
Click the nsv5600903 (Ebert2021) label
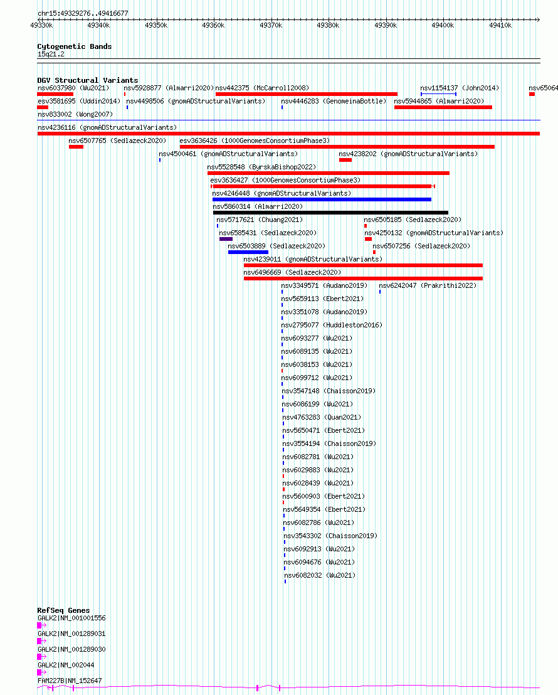coord(324,496)
